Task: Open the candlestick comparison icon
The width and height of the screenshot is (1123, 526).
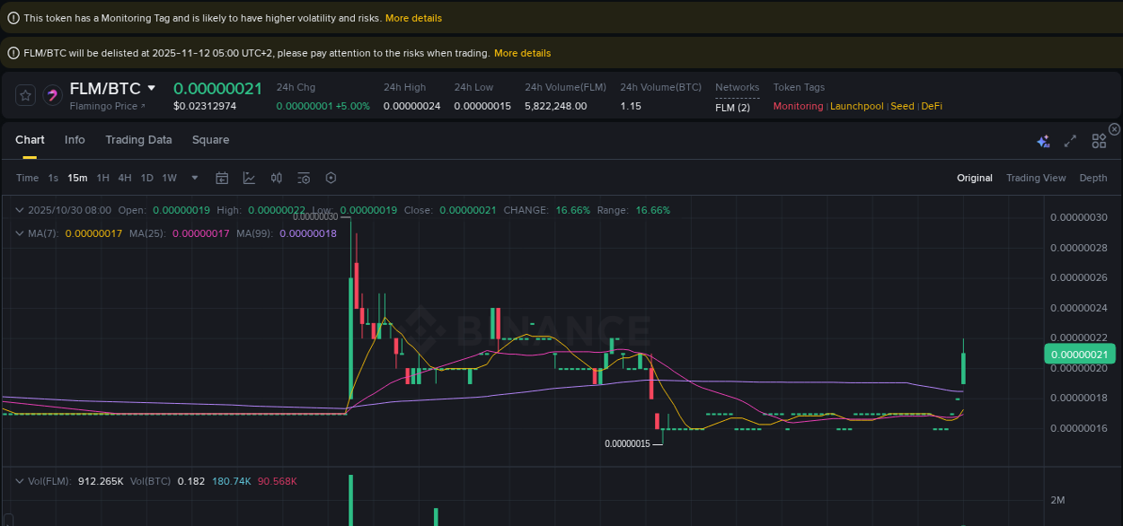Action: point(276,178)
